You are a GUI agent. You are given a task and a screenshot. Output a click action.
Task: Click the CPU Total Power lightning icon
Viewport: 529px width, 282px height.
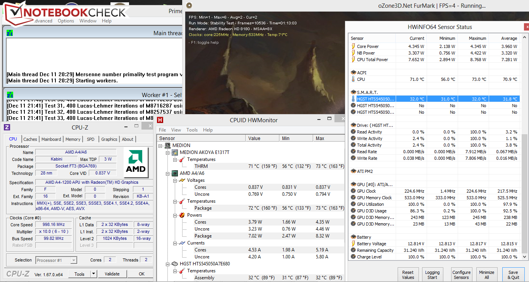(x=353, y=60)
